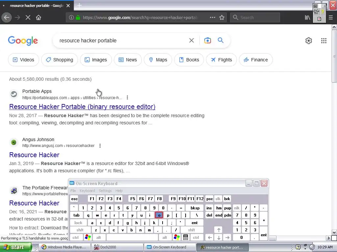
Task: Open the Angus Johnson Resource Hacker link
Action: [x=34, y=155]
